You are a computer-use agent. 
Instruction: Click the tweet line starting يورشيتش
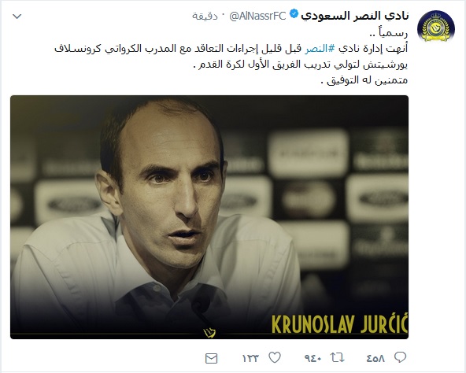pyautogui.click(x=301, y=65)
